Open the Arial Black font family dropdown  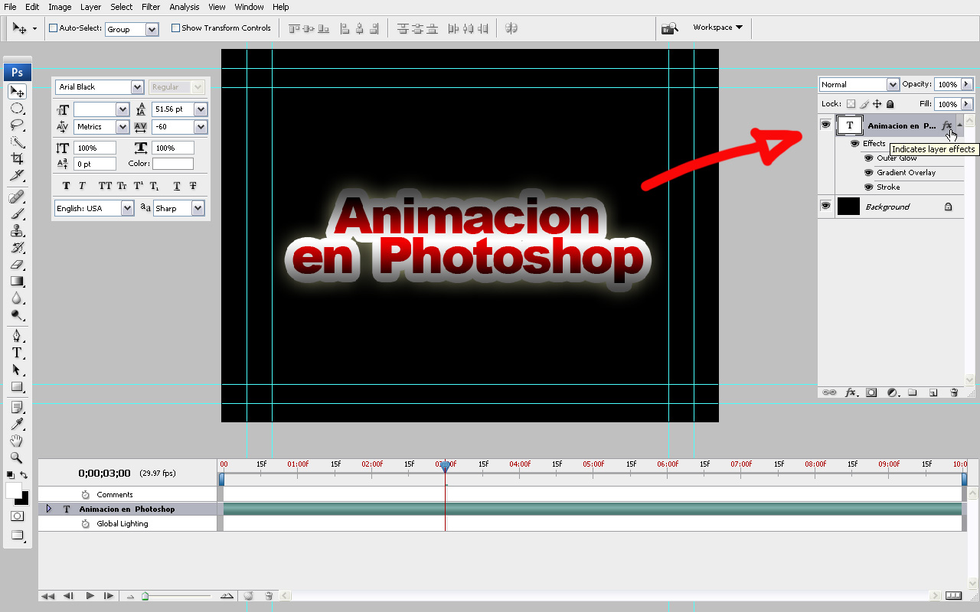coord(137,87)
